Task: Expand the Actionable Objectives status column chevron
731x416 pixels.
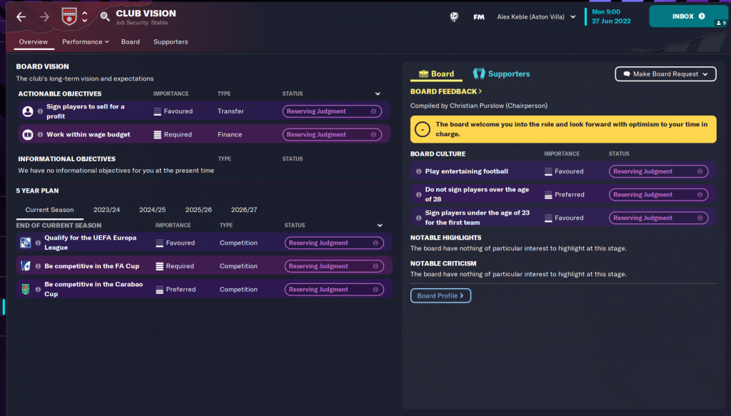Action: (378, 93)
